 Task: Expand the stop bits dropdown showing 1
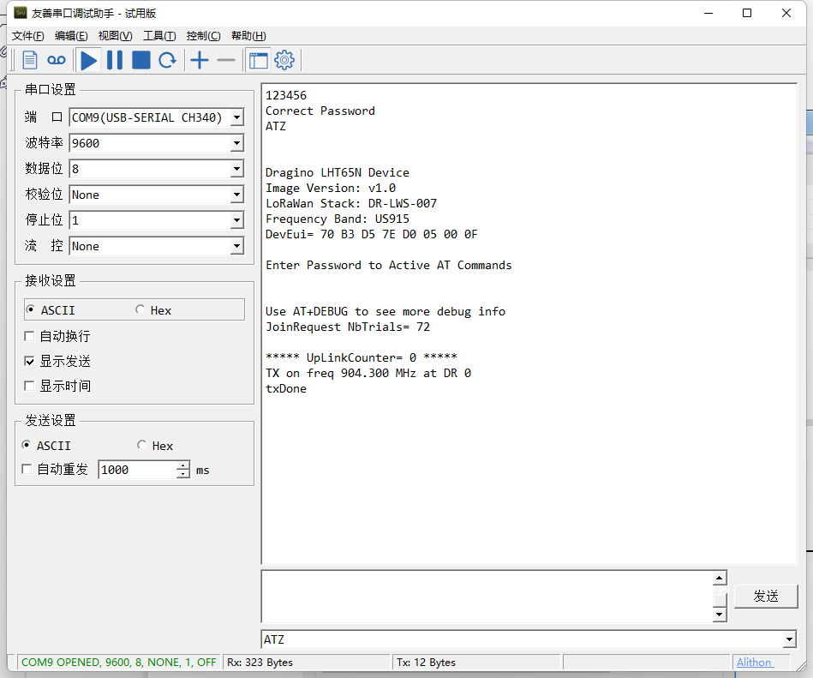point(237,220)
